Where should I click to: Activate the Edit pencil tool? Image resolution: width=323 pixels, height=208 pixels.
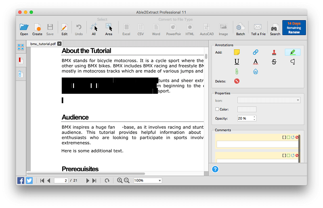(65, 29)
